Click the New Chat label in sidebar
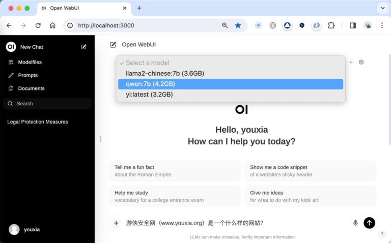 32,47
